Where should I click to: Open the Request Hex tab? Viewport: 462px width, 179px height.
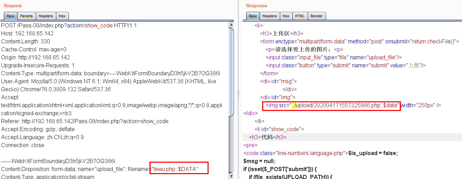[62, 16]
